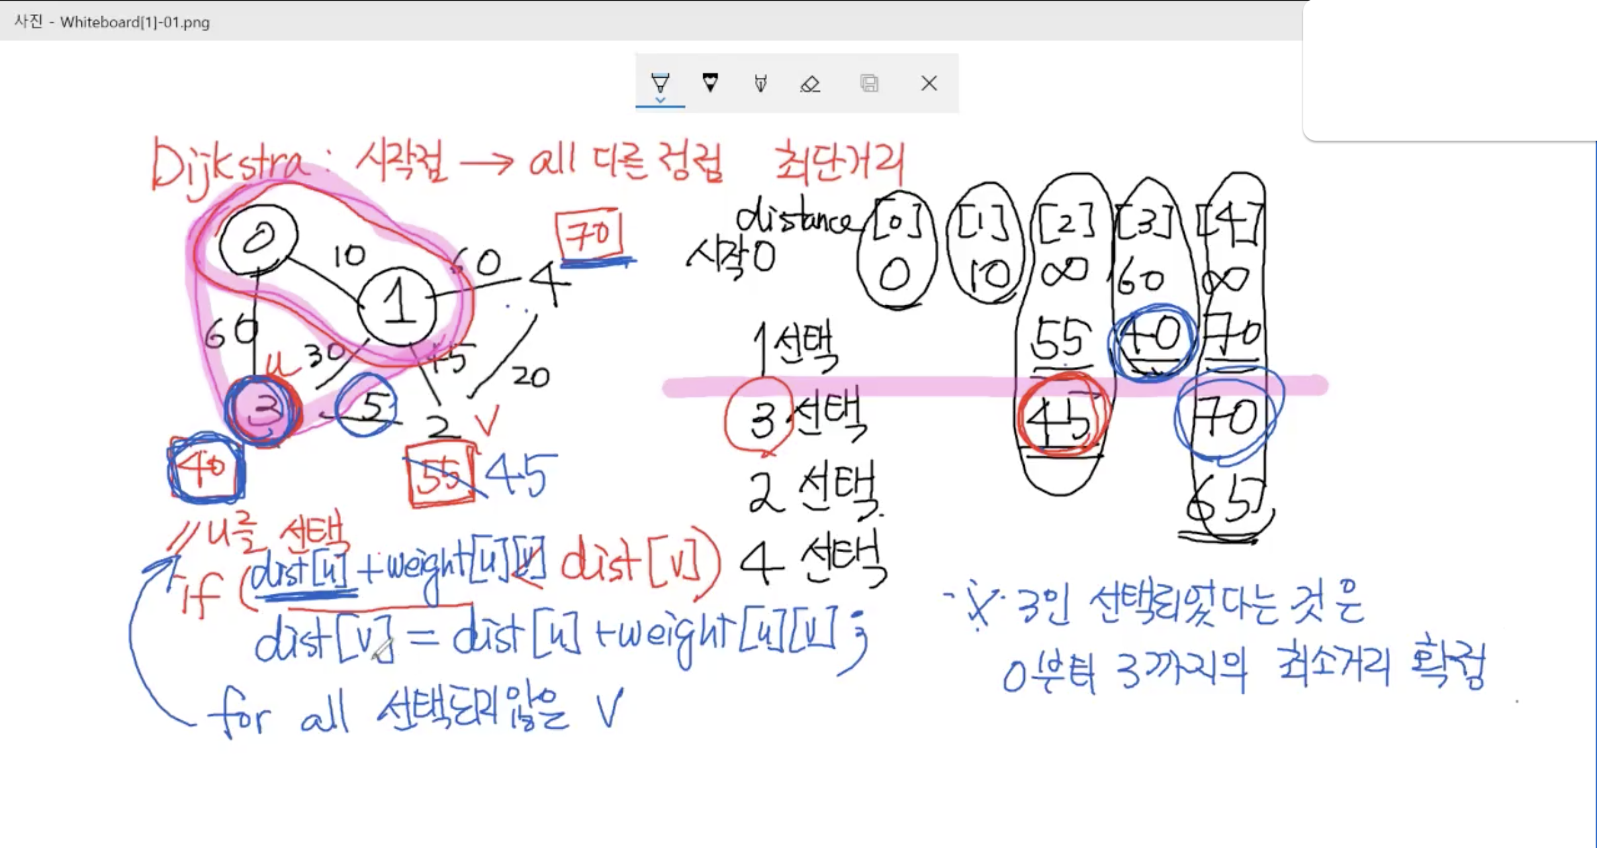The width and height of the screenshot is (1597, 848).
Task: Click the red boxed 70 near node 4
Action: pyautogui.click(x=589, y=235)
